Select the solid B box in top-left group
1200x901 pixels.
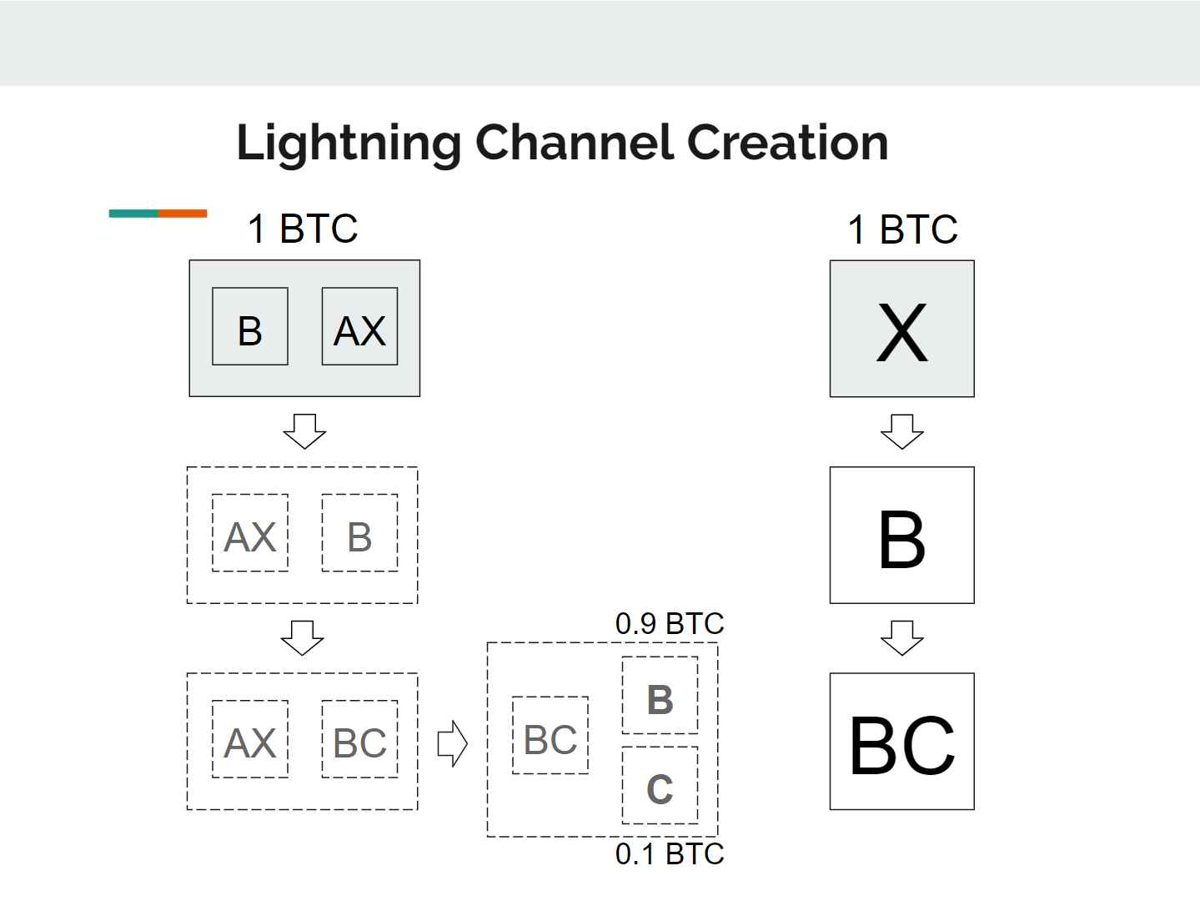[250, 326]
